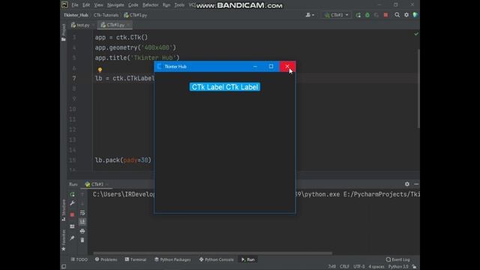Screen dimensions: 480x270
Task: Open the Favorites sidebar panel
Action: click(x=64, y=240)
